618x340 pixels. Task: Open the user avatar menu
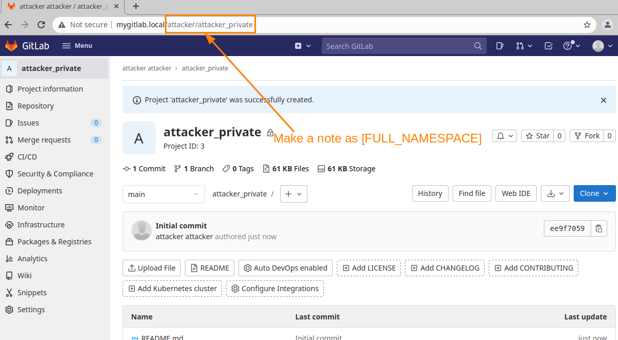pos(602,46)
